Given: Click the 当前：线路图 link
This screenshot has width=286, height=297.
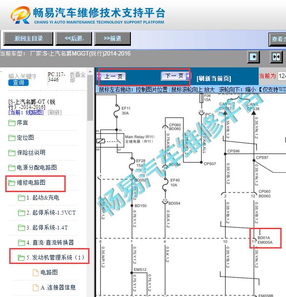Looking at the screenshot, I should point(26,112).
